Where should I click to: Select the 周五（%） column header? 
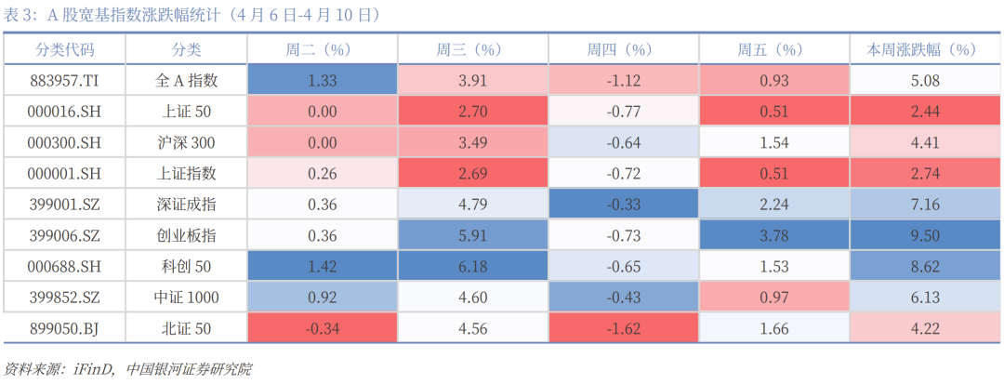[x=773, y=49]
